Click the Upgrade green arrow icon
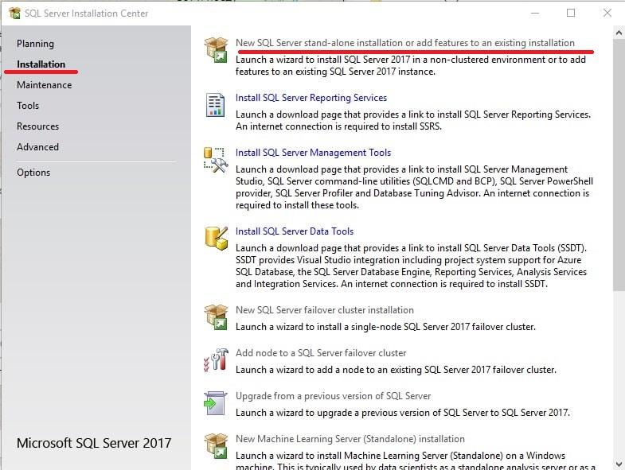The width and height of the screenshot is (625, 470). pos(216,402)
